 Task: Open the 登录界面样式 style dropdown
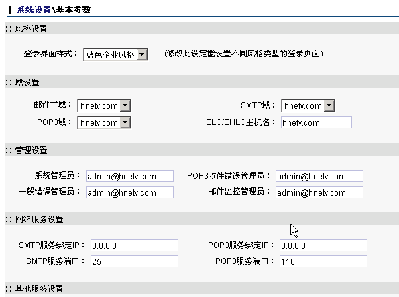coord(115,54)
